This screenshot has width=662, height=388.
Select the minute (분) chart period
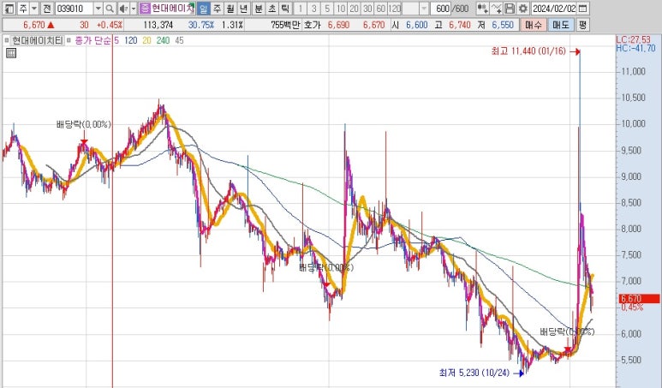259,9
